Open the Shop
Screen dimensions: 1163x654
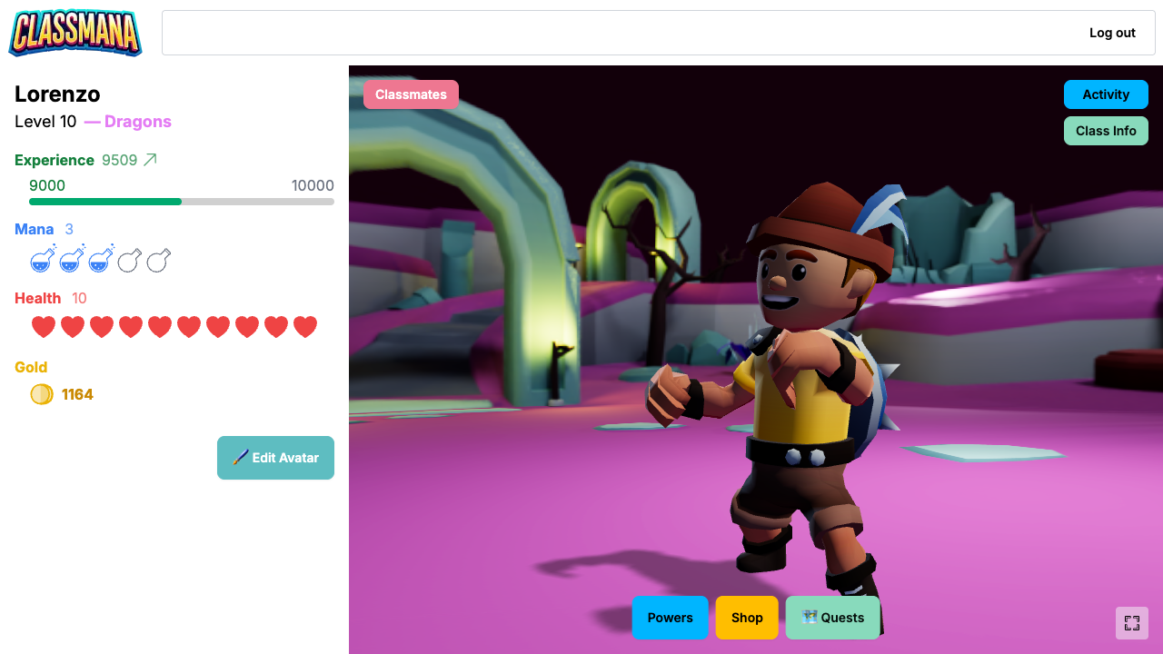click(747, 618)
